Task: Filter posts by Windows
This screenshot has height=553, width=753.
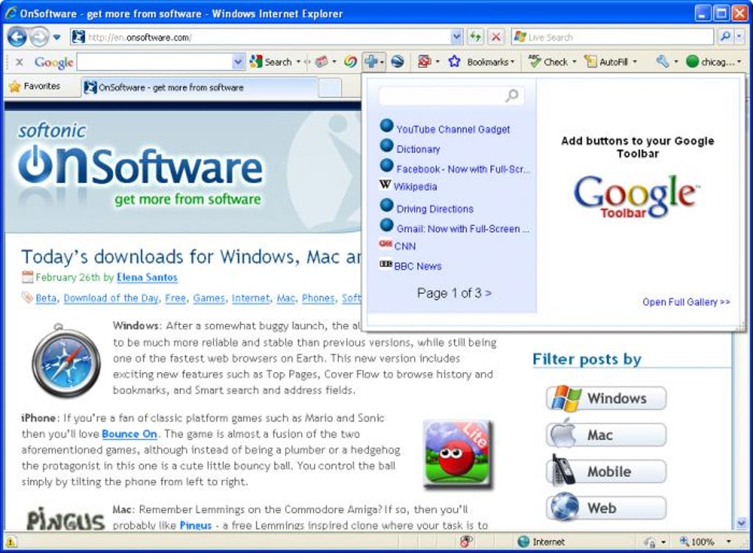Action: coord(606,398)
